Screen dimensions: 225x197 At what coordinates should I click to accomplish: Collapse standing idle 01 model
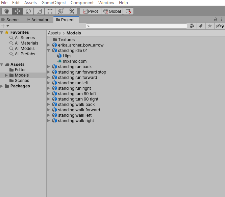point(49,51)
